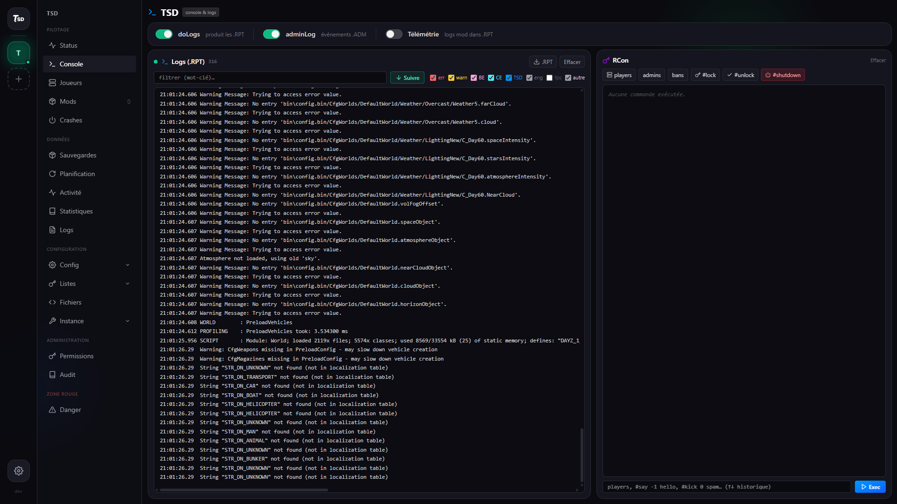Open settings gear at sidebar bottom
The image size is (897, 504).
tap(19, 471)
